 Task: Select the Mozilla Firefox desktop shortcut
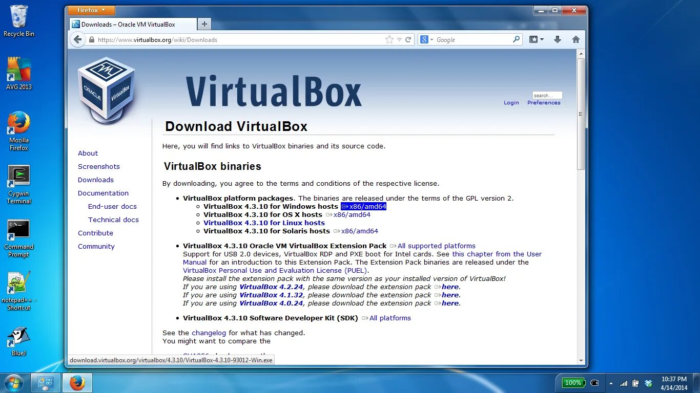(x=19, y=131)
